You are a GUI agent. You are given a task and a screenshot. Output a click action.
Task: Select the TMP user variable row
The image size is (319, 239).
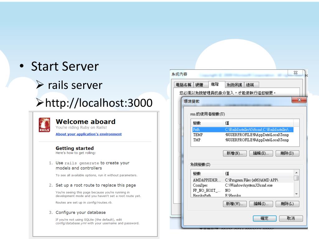coord(243,140)
